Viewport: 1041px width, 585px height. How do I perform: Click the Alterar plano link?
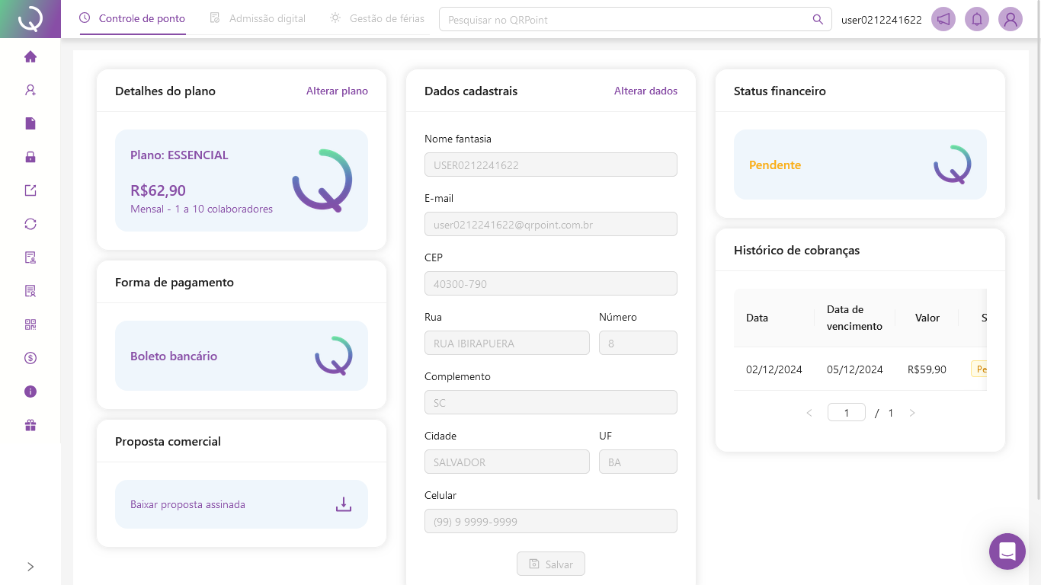tap(337, 91)
